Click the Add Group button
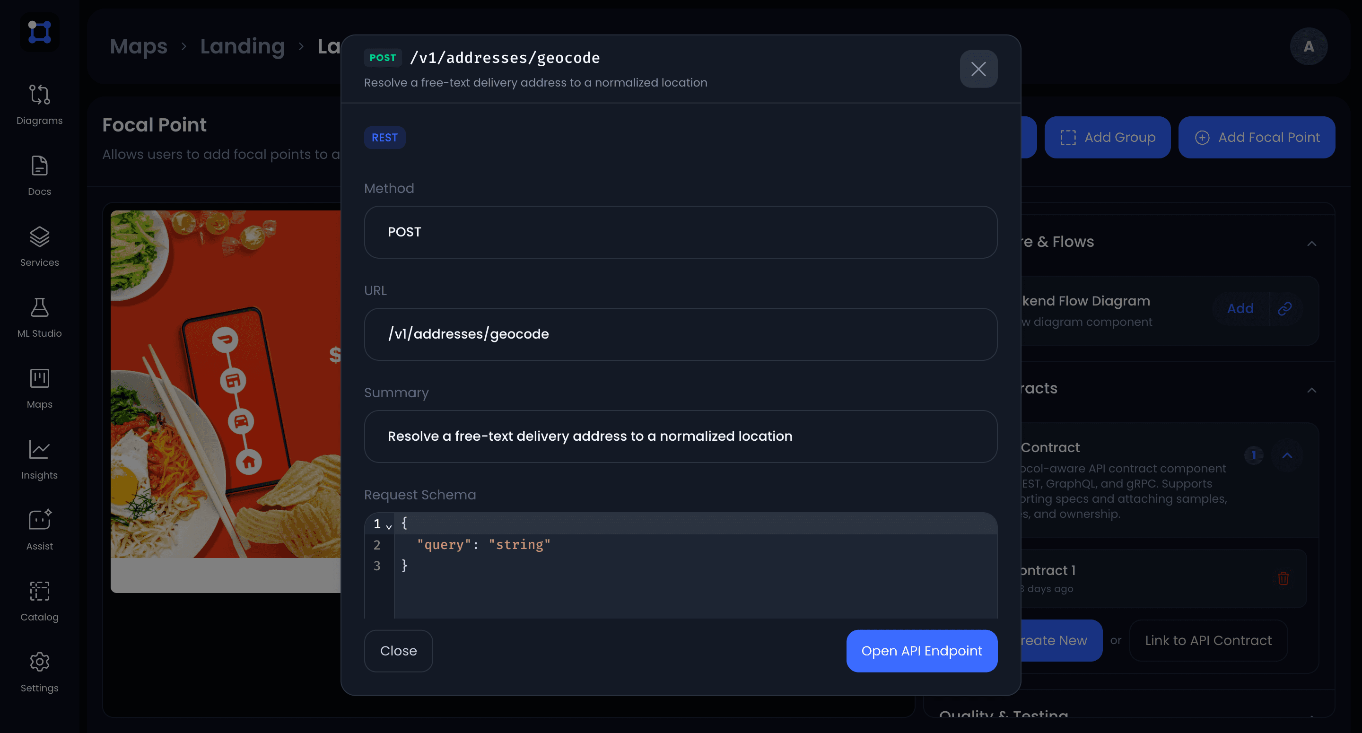This screenshot has width=1362, height=733. pos(1107,137)
